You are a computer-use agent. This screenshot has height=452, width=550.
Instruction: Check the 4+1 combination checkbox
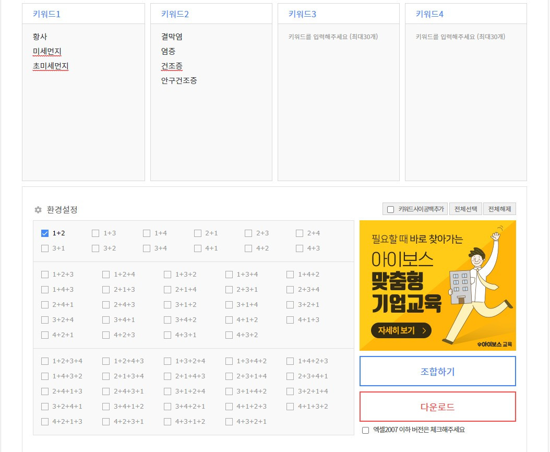[198, 248]
